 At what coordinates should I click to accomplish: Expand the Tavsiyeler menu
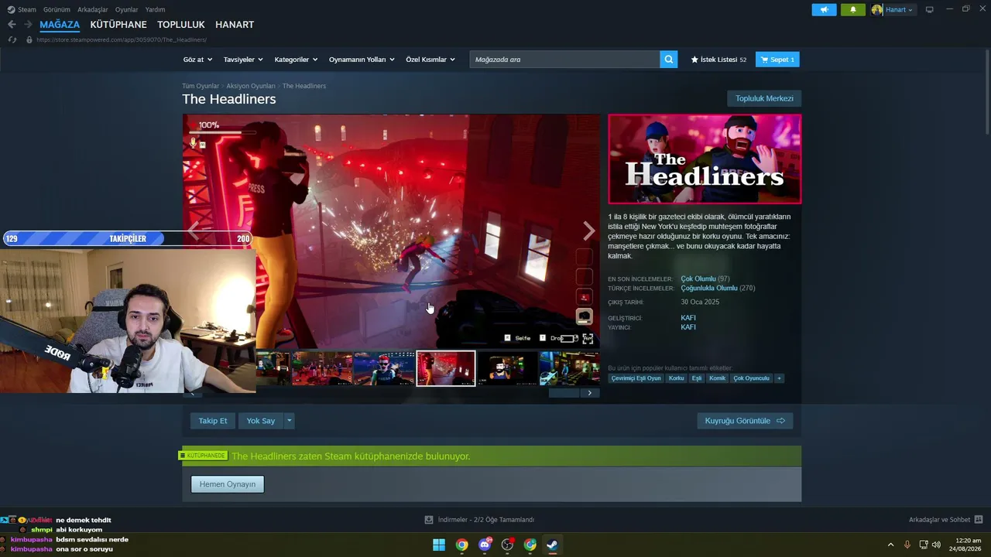pyautogui.click(x=243, y=60)
